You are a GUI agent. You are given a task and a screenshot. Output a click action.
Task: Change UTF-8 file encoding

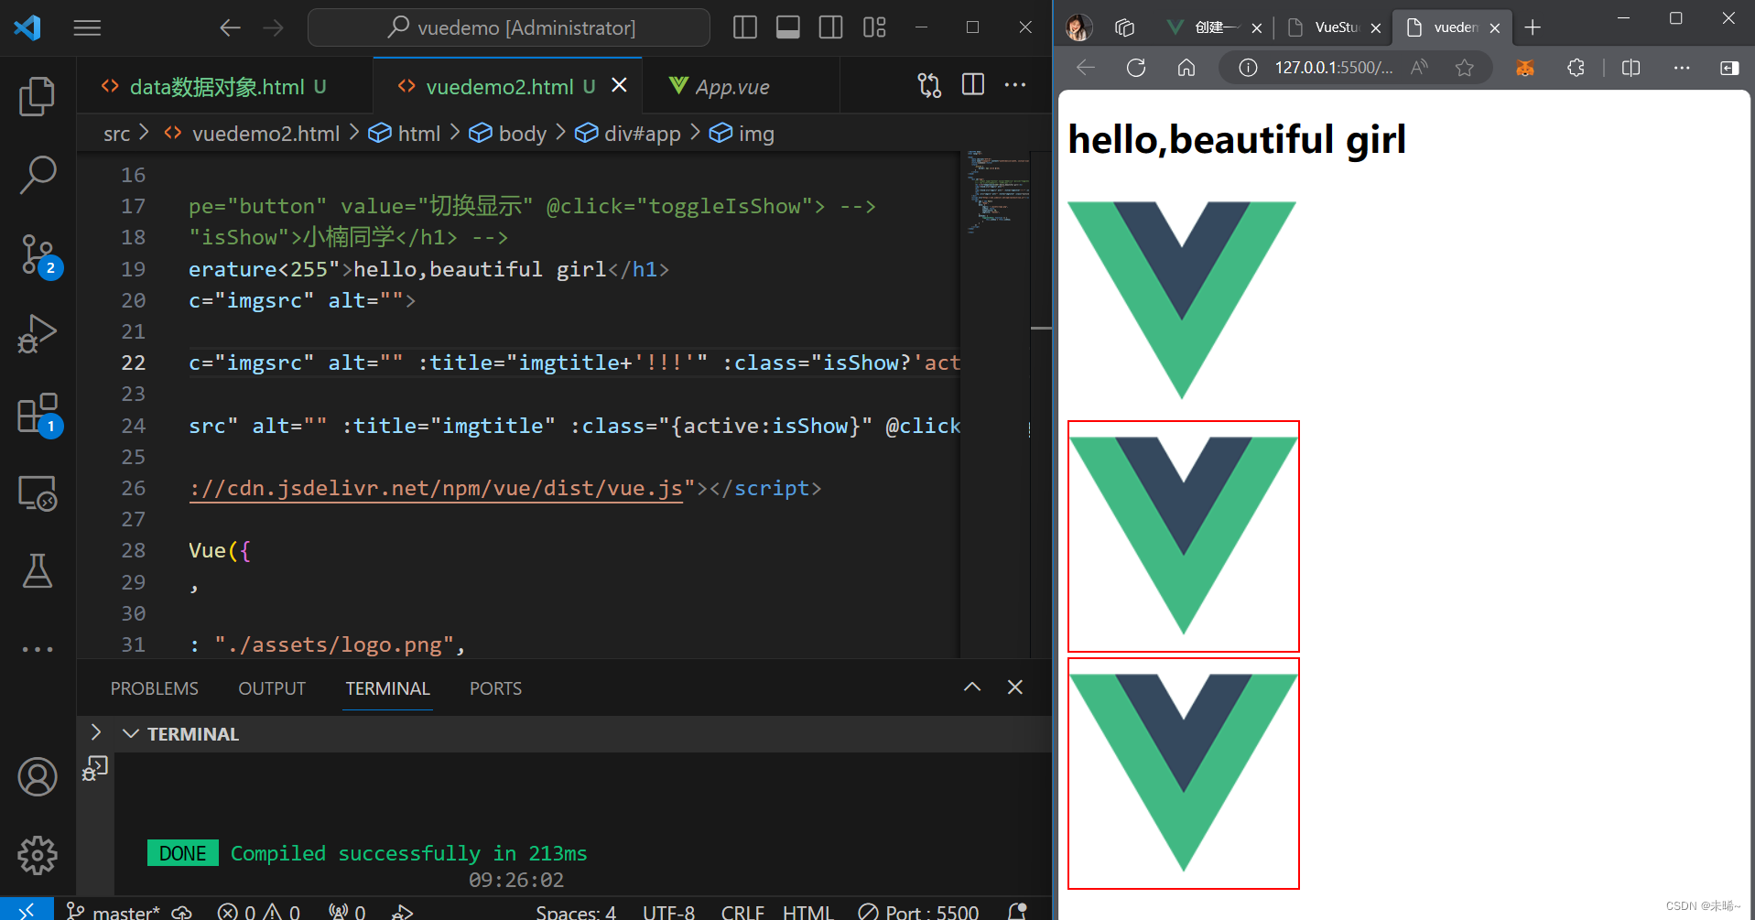[668, 912]
